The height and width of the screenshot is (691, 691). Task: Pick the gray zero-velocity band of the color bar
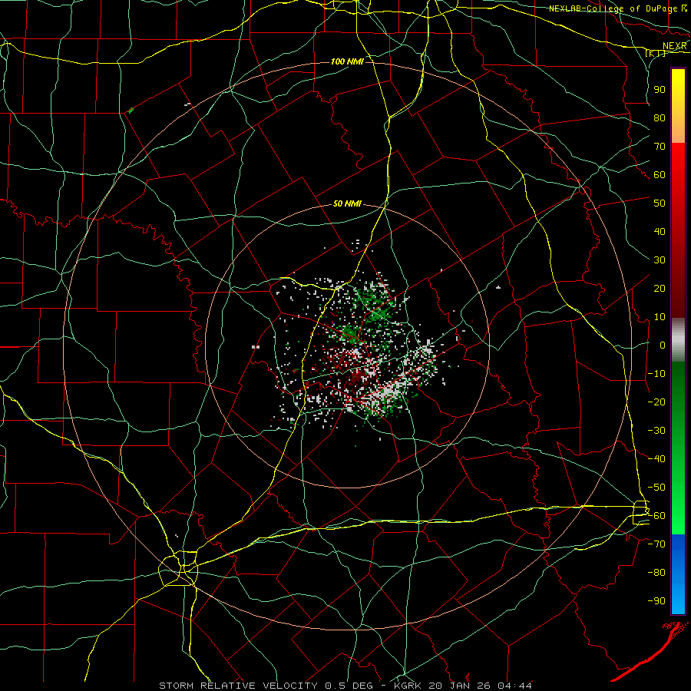[678, 340]
